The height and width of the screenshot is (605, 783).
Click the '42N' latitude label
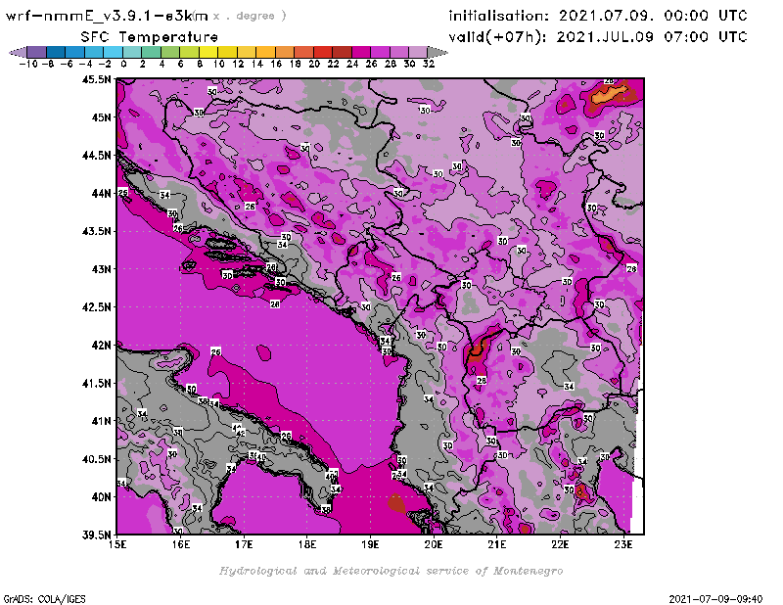[x=101, y=346]
